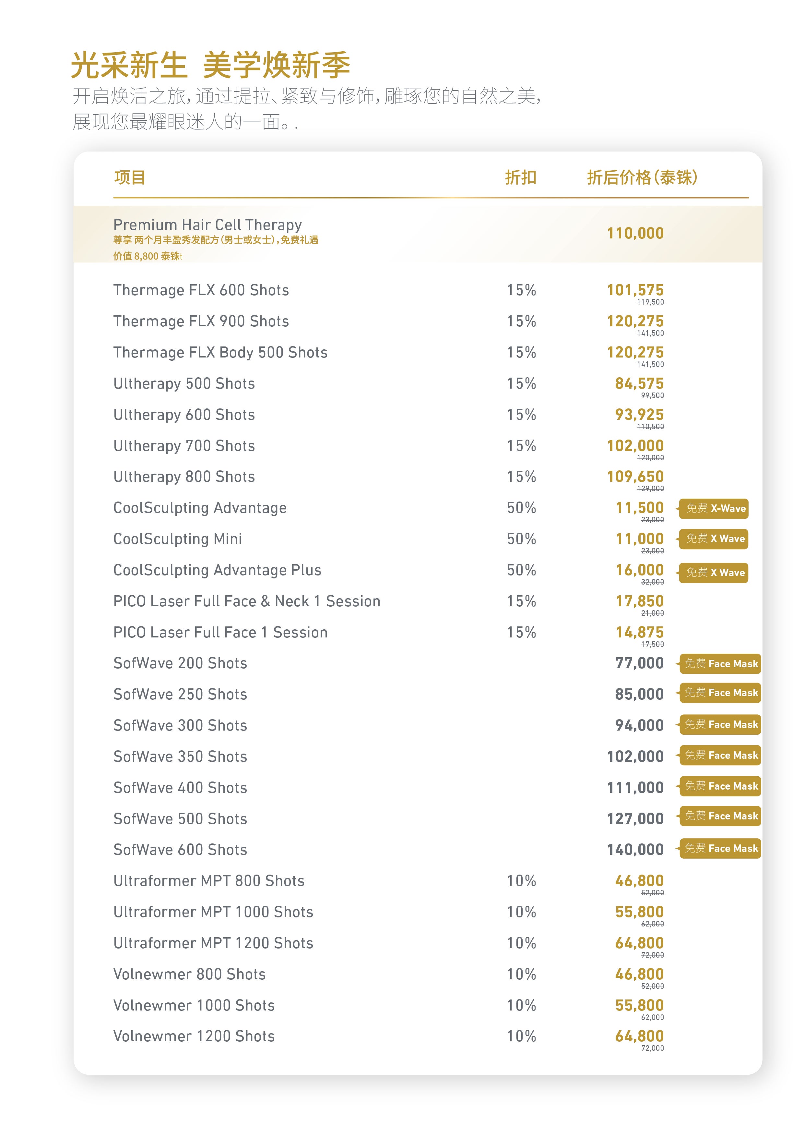Click the 项目 column header
This screenshot has height=1138, width=804.
130,177
